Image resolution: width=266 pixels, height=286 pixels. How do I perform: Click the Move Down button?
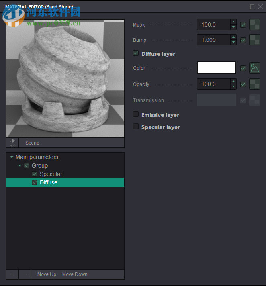click(x=75, y=274)
